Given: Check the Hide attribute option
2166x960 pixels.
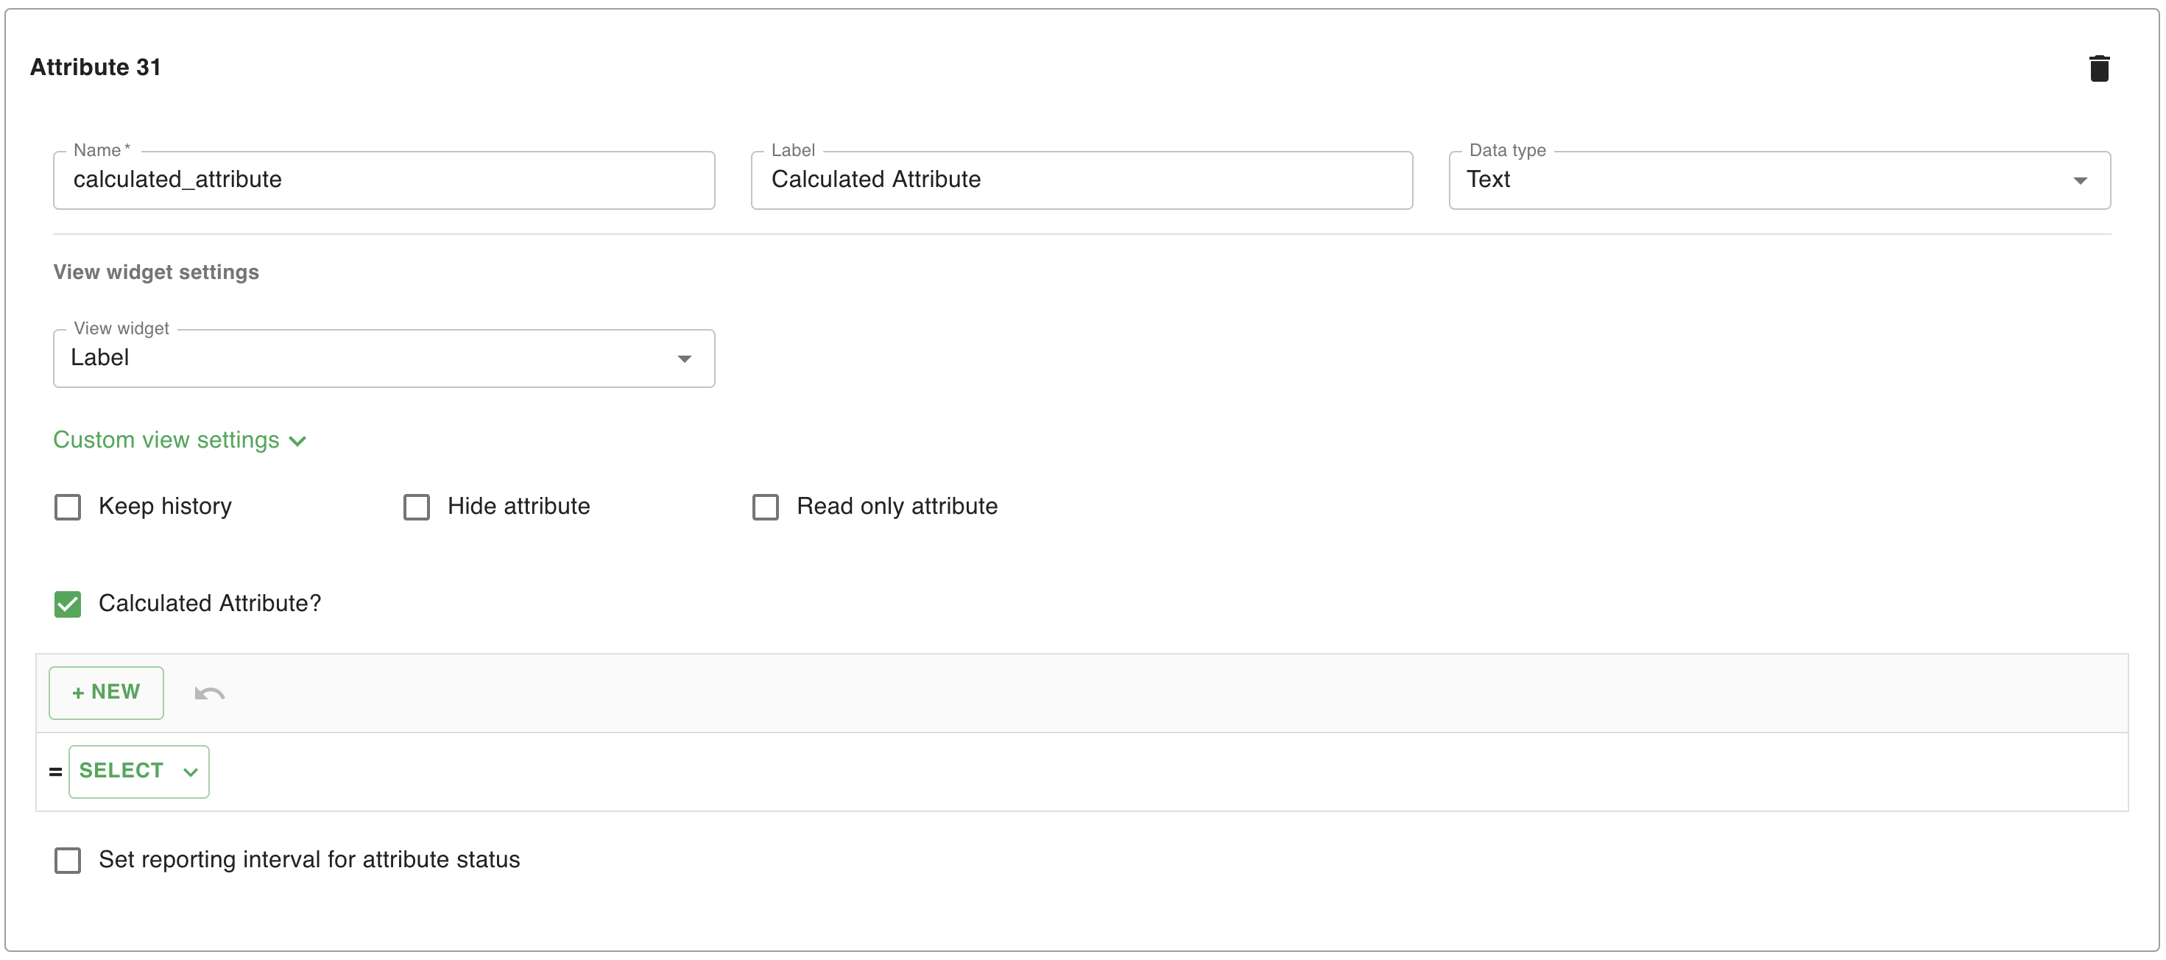Looking at the screenshot, I should (417, 507).
